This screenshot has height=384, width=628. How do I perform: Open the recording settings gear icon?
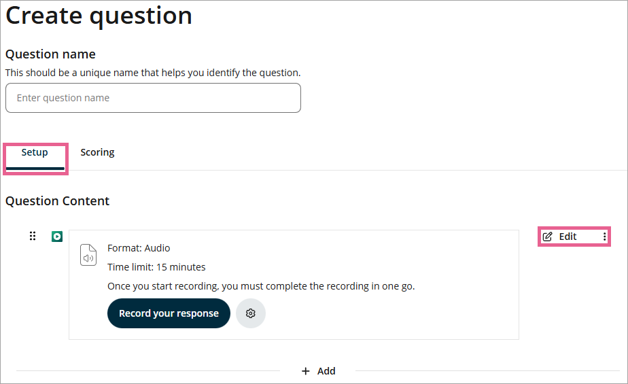251,313
